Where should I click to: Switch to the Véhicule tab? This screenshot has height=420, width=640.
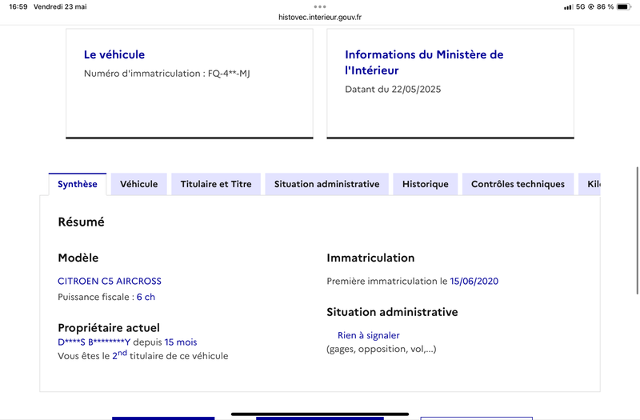click(138, 184)
